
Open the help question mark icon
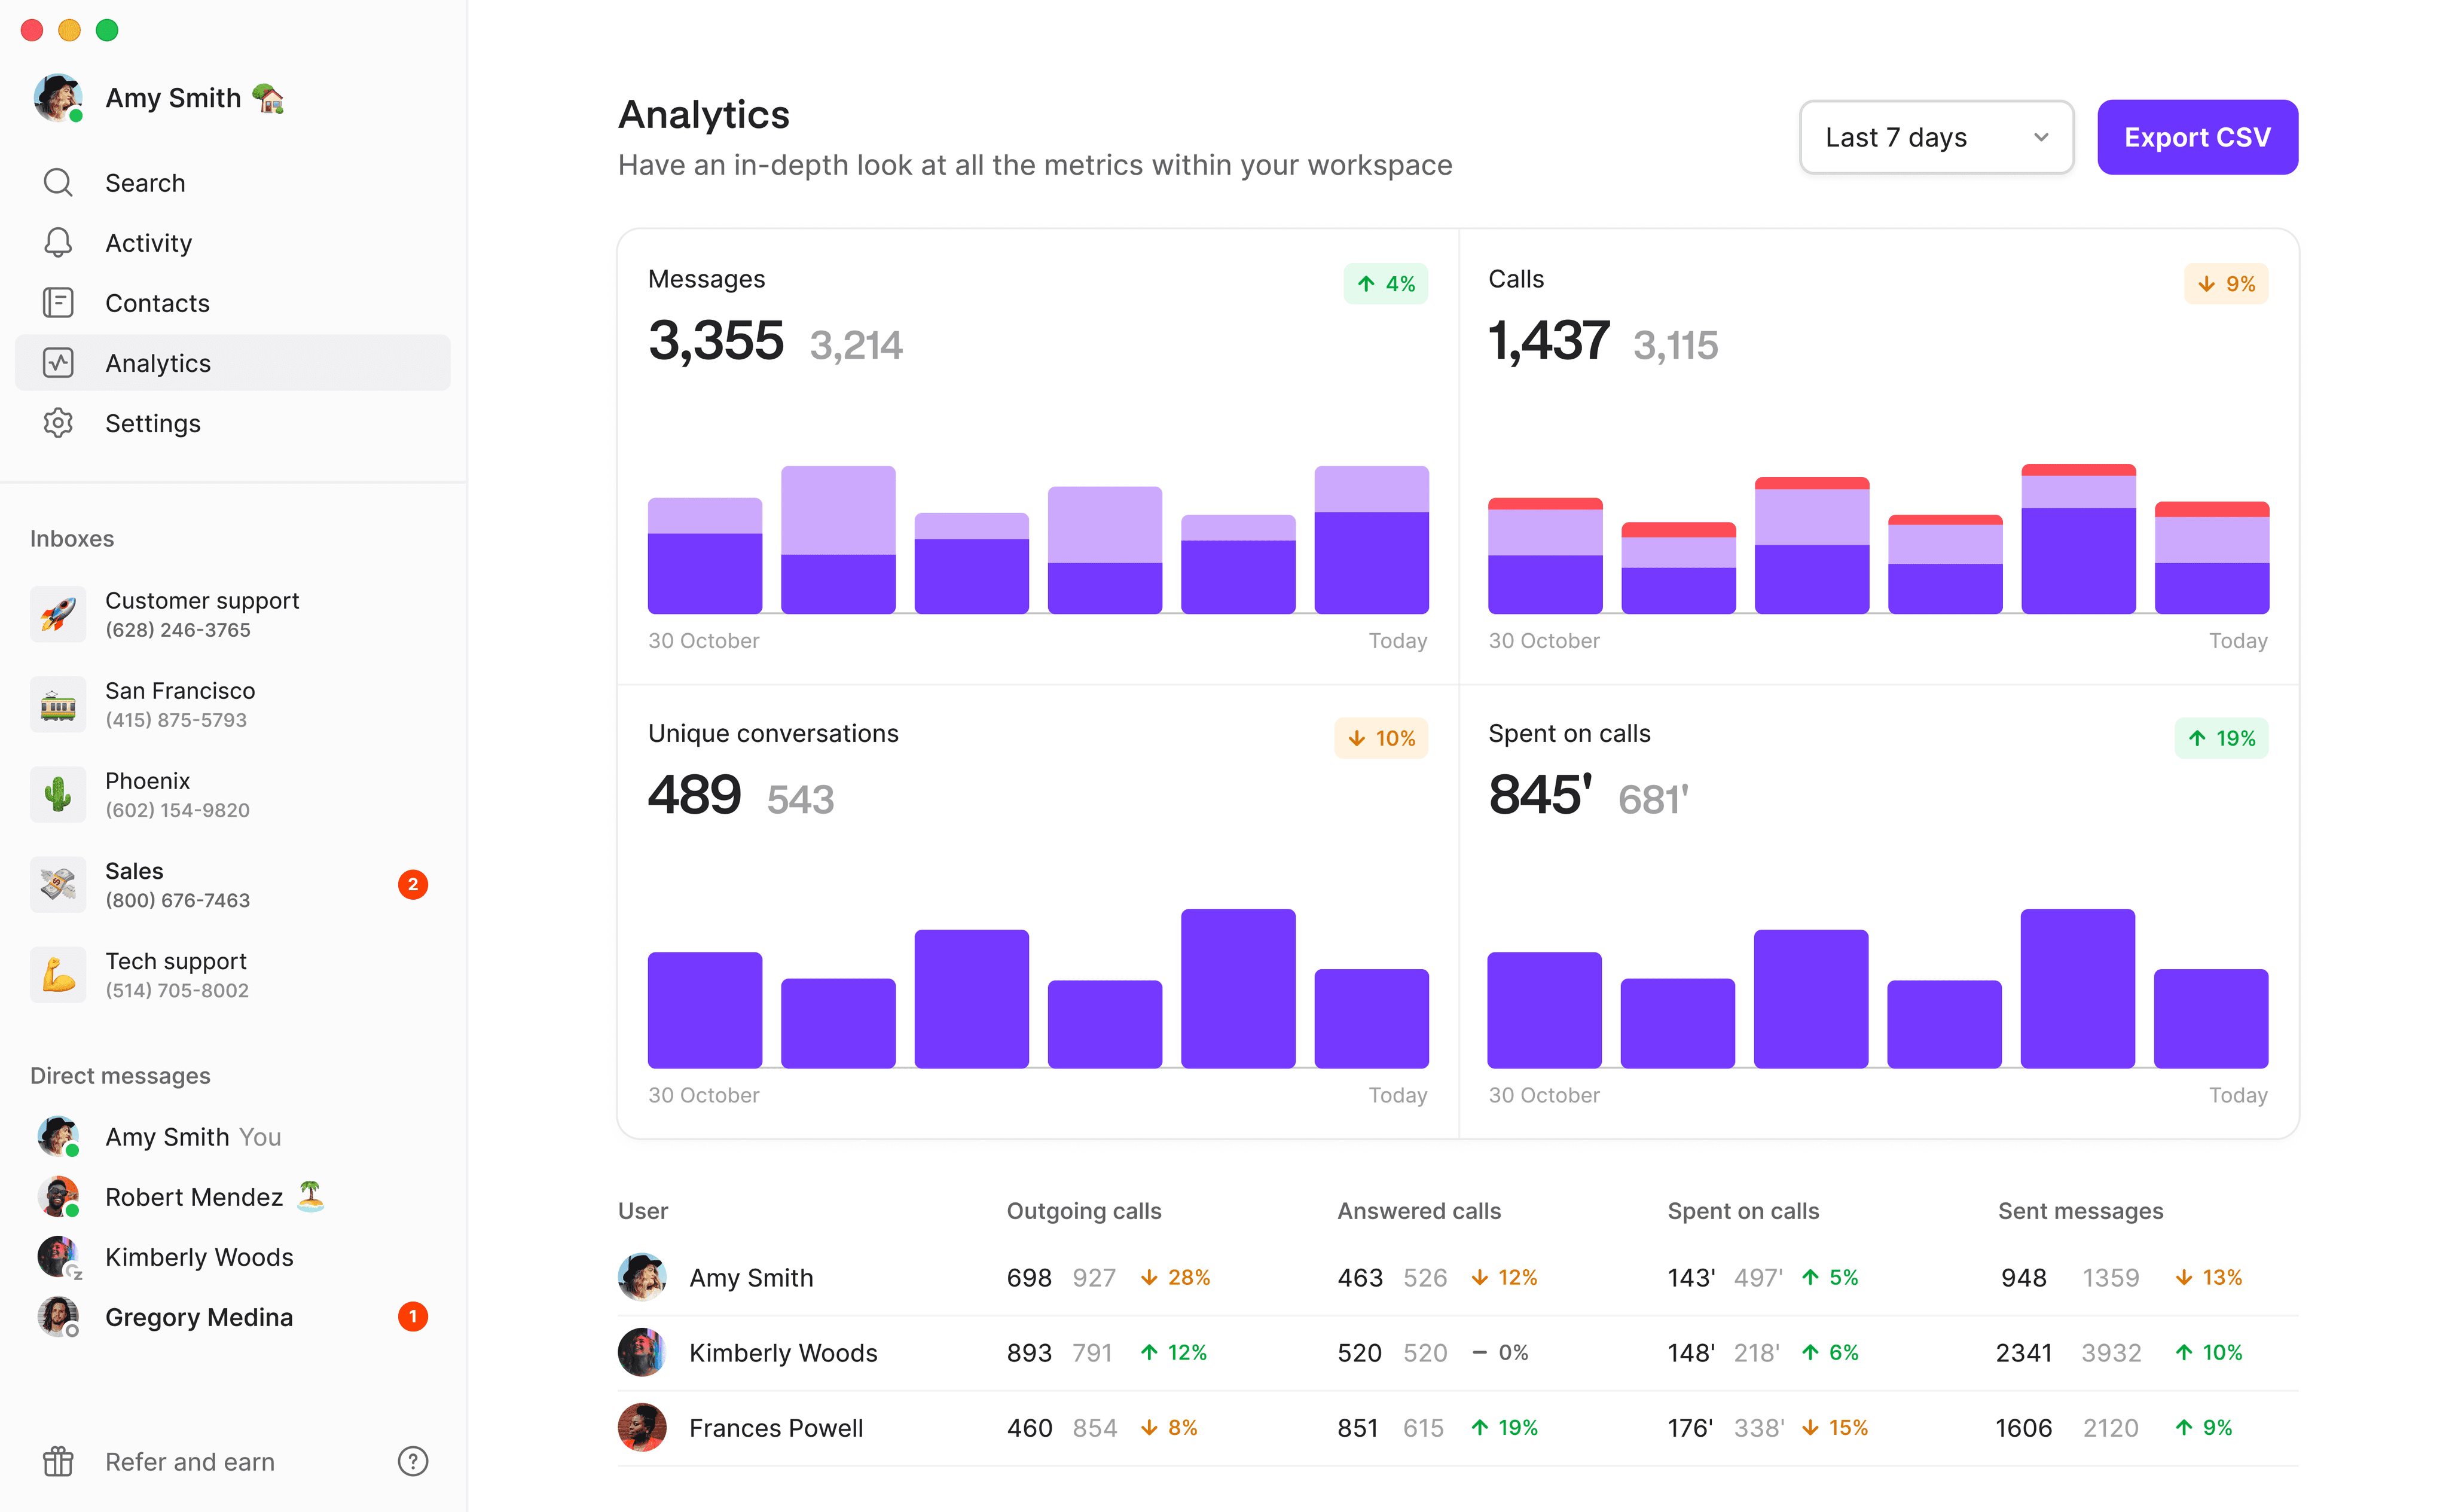(412, 1461)
